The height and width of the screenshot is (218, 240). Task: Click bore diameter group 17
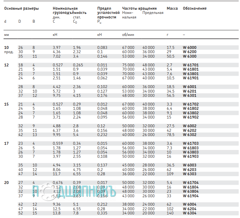[6, 143]
